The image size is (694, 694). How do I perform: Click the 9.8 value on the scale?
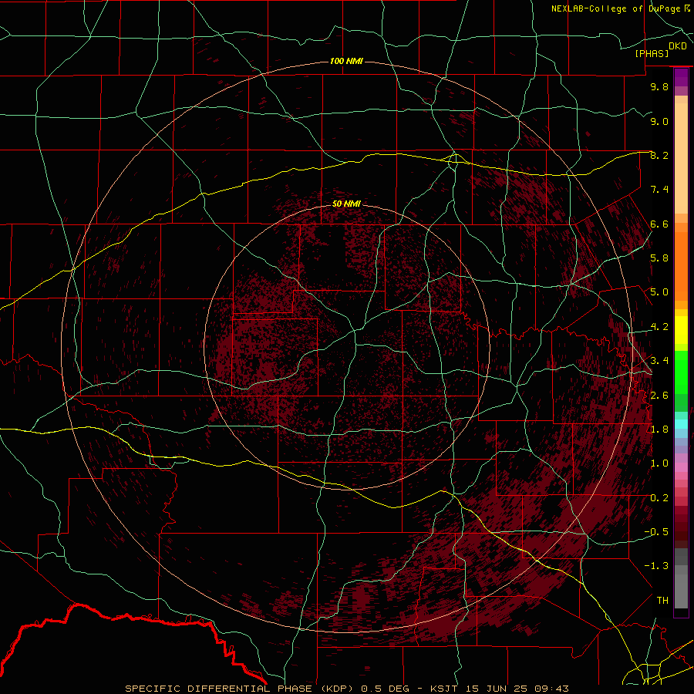pyautogui.click(x=659, y=86)
